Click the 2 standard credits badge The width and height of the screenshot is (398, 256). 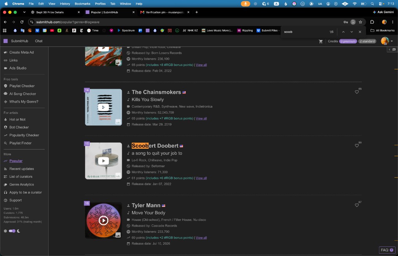pos(367,41)
